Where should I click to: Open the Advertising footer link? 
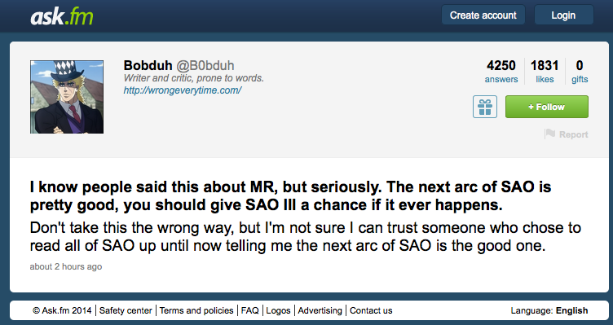coord(320,310)
